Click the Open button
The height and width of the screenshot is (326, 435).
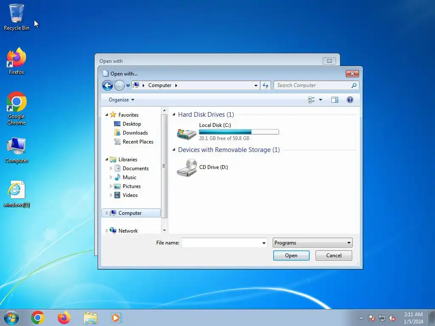291,256
